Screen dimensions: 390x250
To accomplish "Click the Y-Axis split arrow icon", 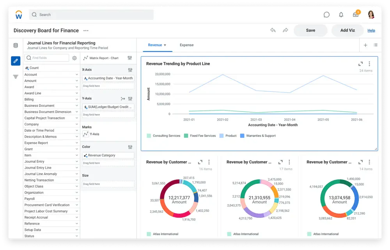I will pos(122,99).
